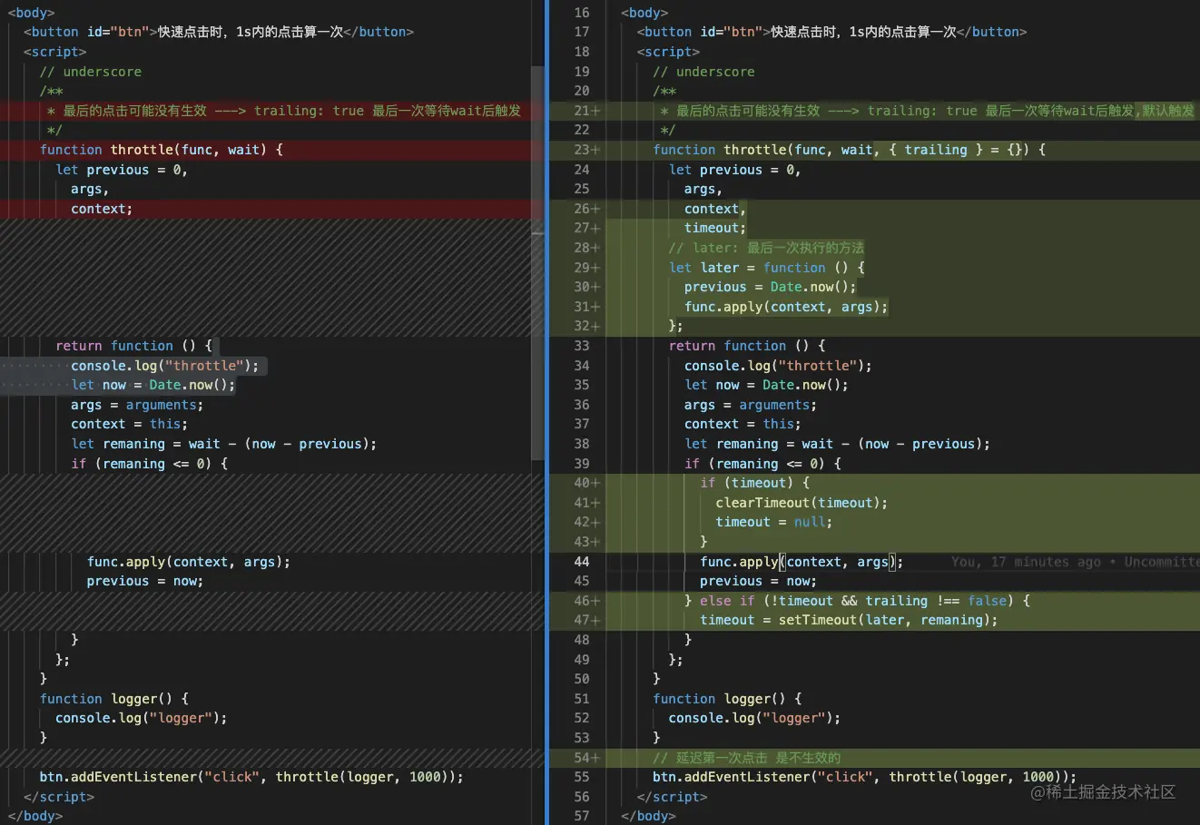Click the "<button id="btn">" line in original pane
Viewport: 1200px width, 825px height.
(219, 32)
